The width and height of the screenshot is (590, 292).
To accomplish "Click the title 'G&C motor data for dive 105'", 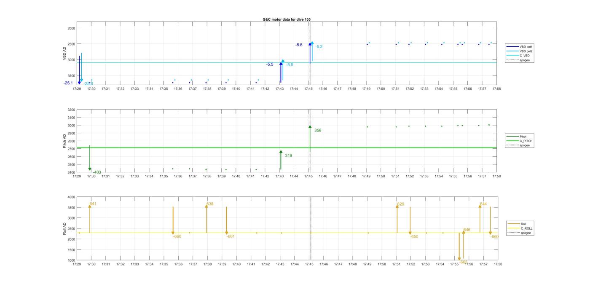I will pos(287,19).
